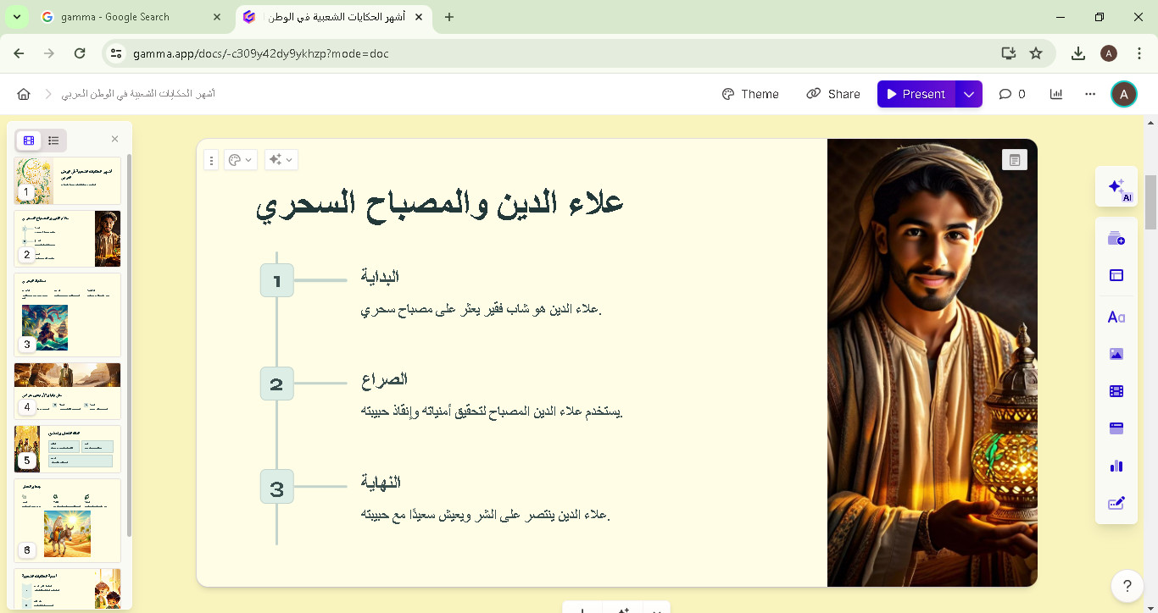1158x613 pixels.
Task: Click the install app icon in the address bar
Action: (1008, 53)
